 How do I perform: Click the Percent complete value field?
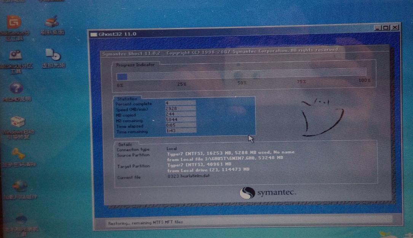coord(180,103)
